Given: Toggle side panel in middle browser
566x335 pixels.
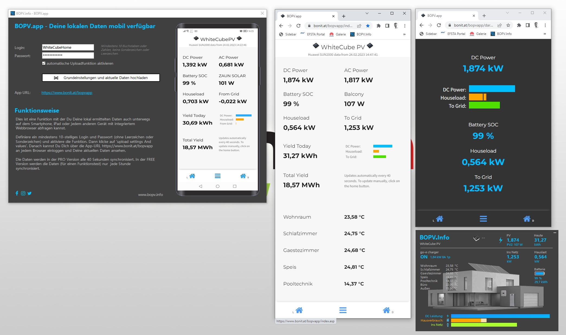Looking at the screenshot, I should coord(387,26).
